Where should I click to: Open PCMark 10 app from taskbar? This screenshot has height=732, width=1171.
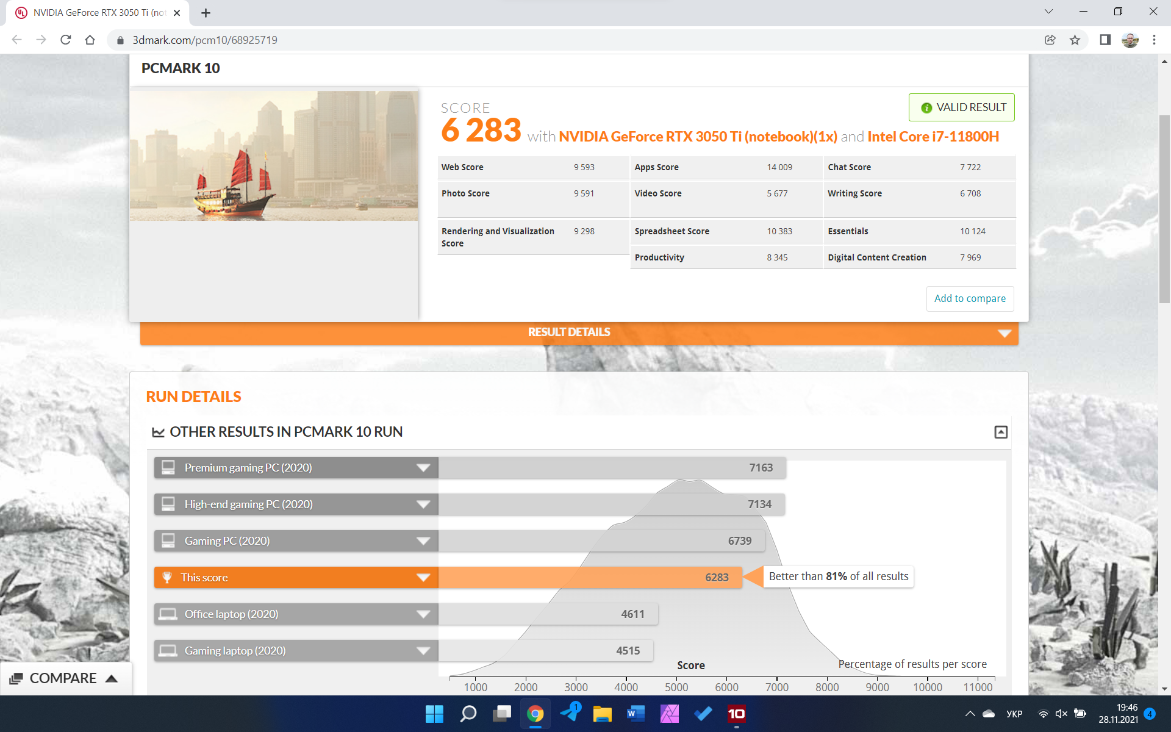click(737, 714)
